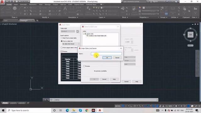Switch to the Insert ribbon tab
The width and height of the screenshot is (201, 113).
coord(16,4)
